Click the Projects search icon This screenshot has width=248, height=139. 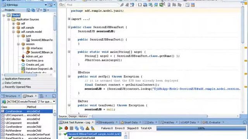(28, 10)
